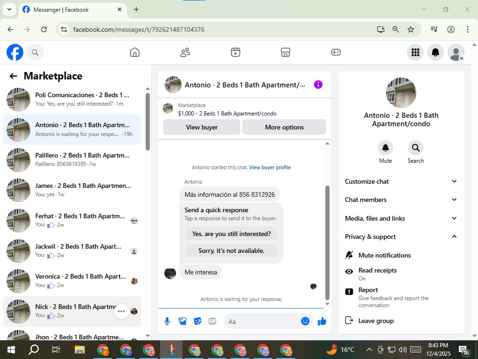This screenshot has width=478, height=359.
Task: Click the View buyer button
Action: [x=202, y=127]
